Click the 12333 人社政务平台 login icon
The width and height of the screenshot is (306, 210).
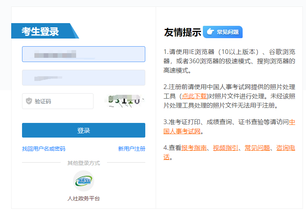83,181
